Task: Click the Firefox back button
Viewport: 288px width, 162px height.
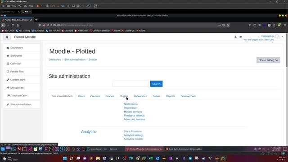Action: pyautogui.click(x=3, y=25)
